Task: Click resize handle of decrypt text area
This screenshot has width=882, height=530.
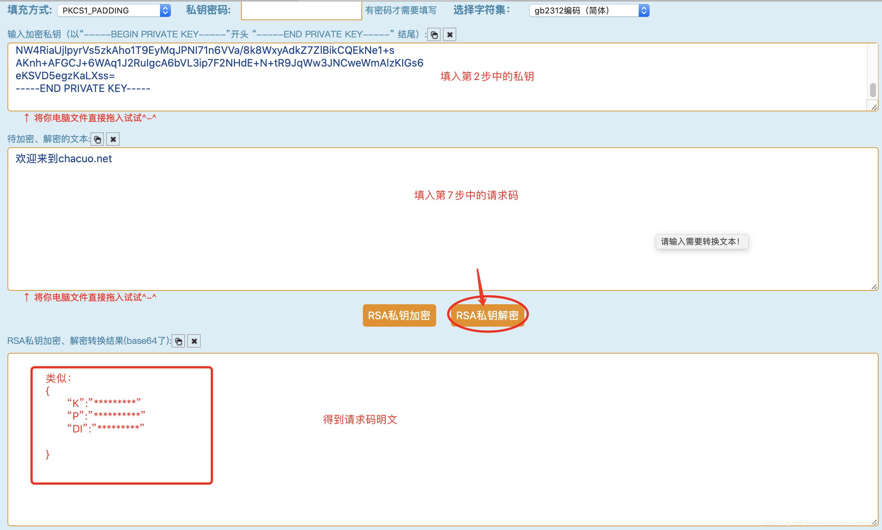Action: (x=874, y=287)
